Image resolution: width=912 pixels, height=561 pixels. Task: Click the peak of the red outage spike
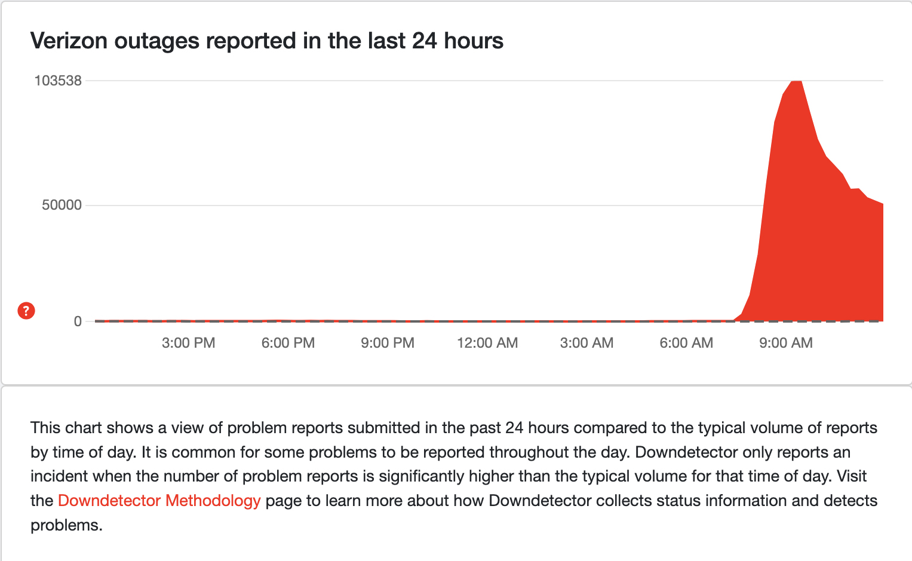pos(796,82)
